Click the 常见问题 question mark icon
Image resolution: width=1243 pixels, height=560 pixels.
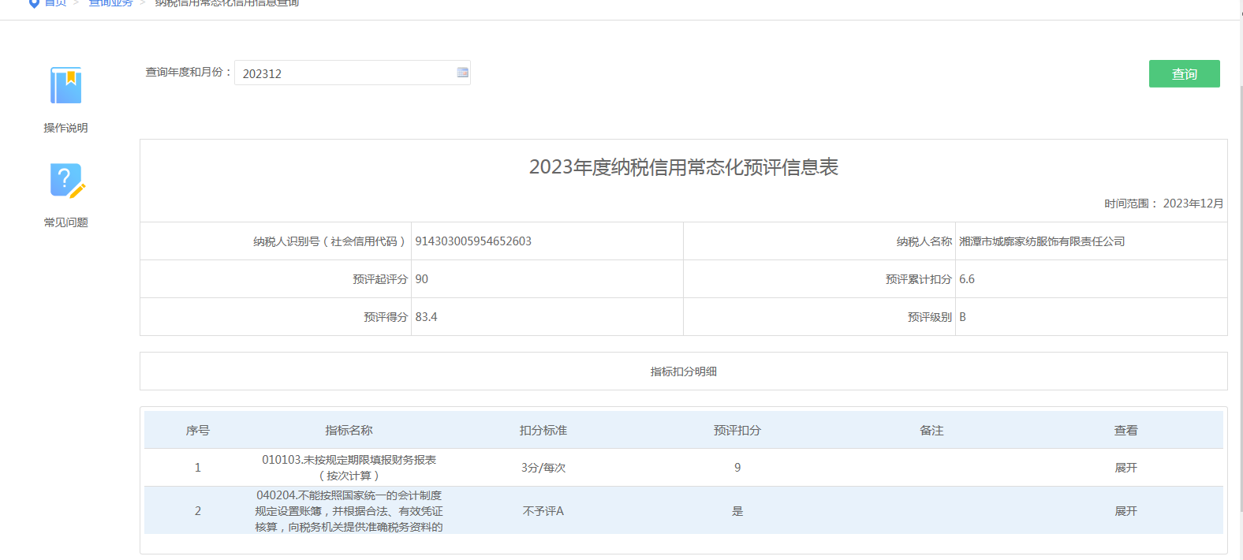pos(66,181)
